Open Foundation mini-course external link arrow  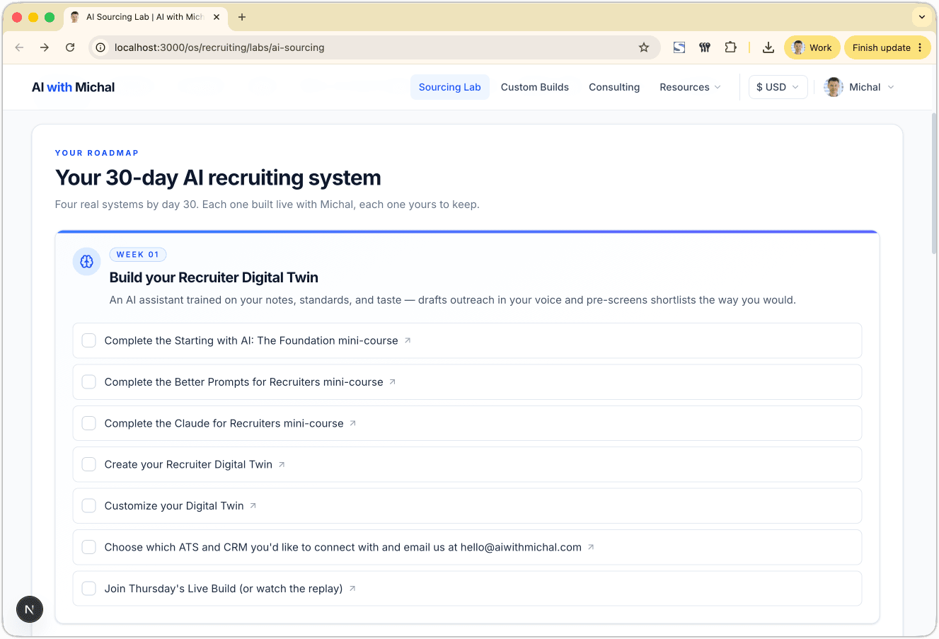coord(408,340)
